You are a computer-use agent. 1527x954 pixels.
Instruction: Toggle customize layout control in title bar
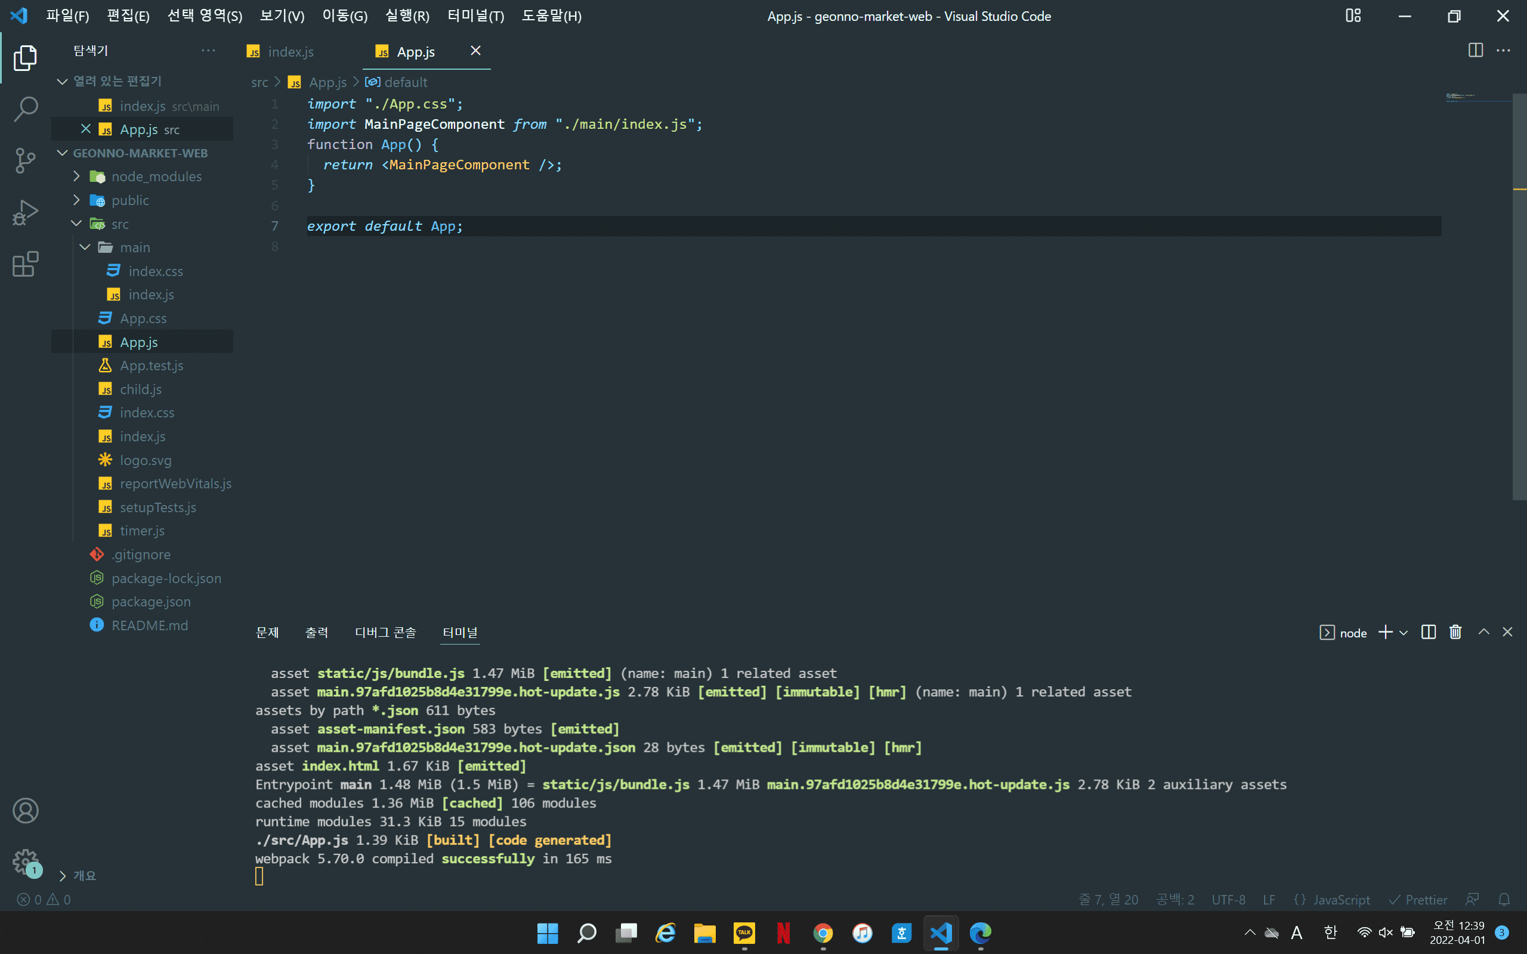click(1353, 16)
